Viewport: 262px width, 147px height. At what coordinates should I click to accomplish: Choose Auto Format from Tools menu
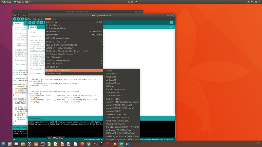pyautogui.click(x=74, y=22)
